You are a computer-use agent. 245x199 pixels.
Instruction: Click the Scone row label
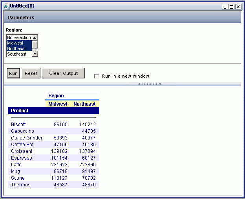coord(18,178)
